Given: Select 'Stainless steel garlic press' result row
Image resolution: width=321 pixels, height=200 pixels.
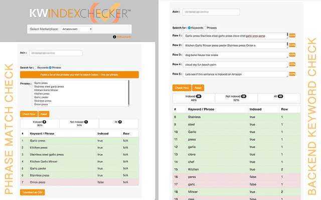Looking at the screenshot, I should coord(79,154).
